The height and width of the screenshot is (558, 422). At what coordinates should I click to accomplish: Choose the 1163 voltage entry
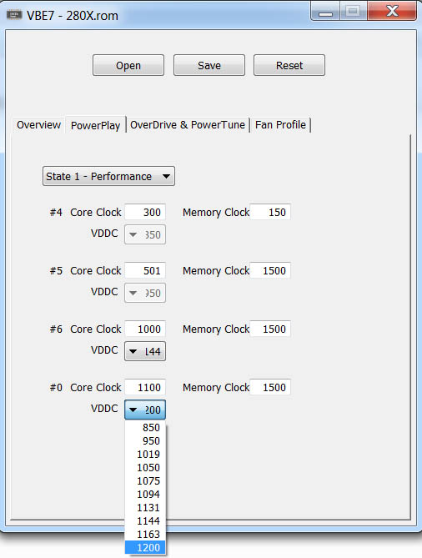click(x=145, y=534)
